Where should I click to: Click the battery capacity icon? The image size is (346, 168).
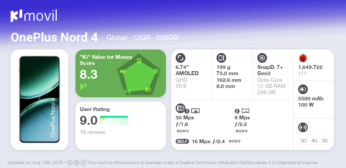coord(303,89)
